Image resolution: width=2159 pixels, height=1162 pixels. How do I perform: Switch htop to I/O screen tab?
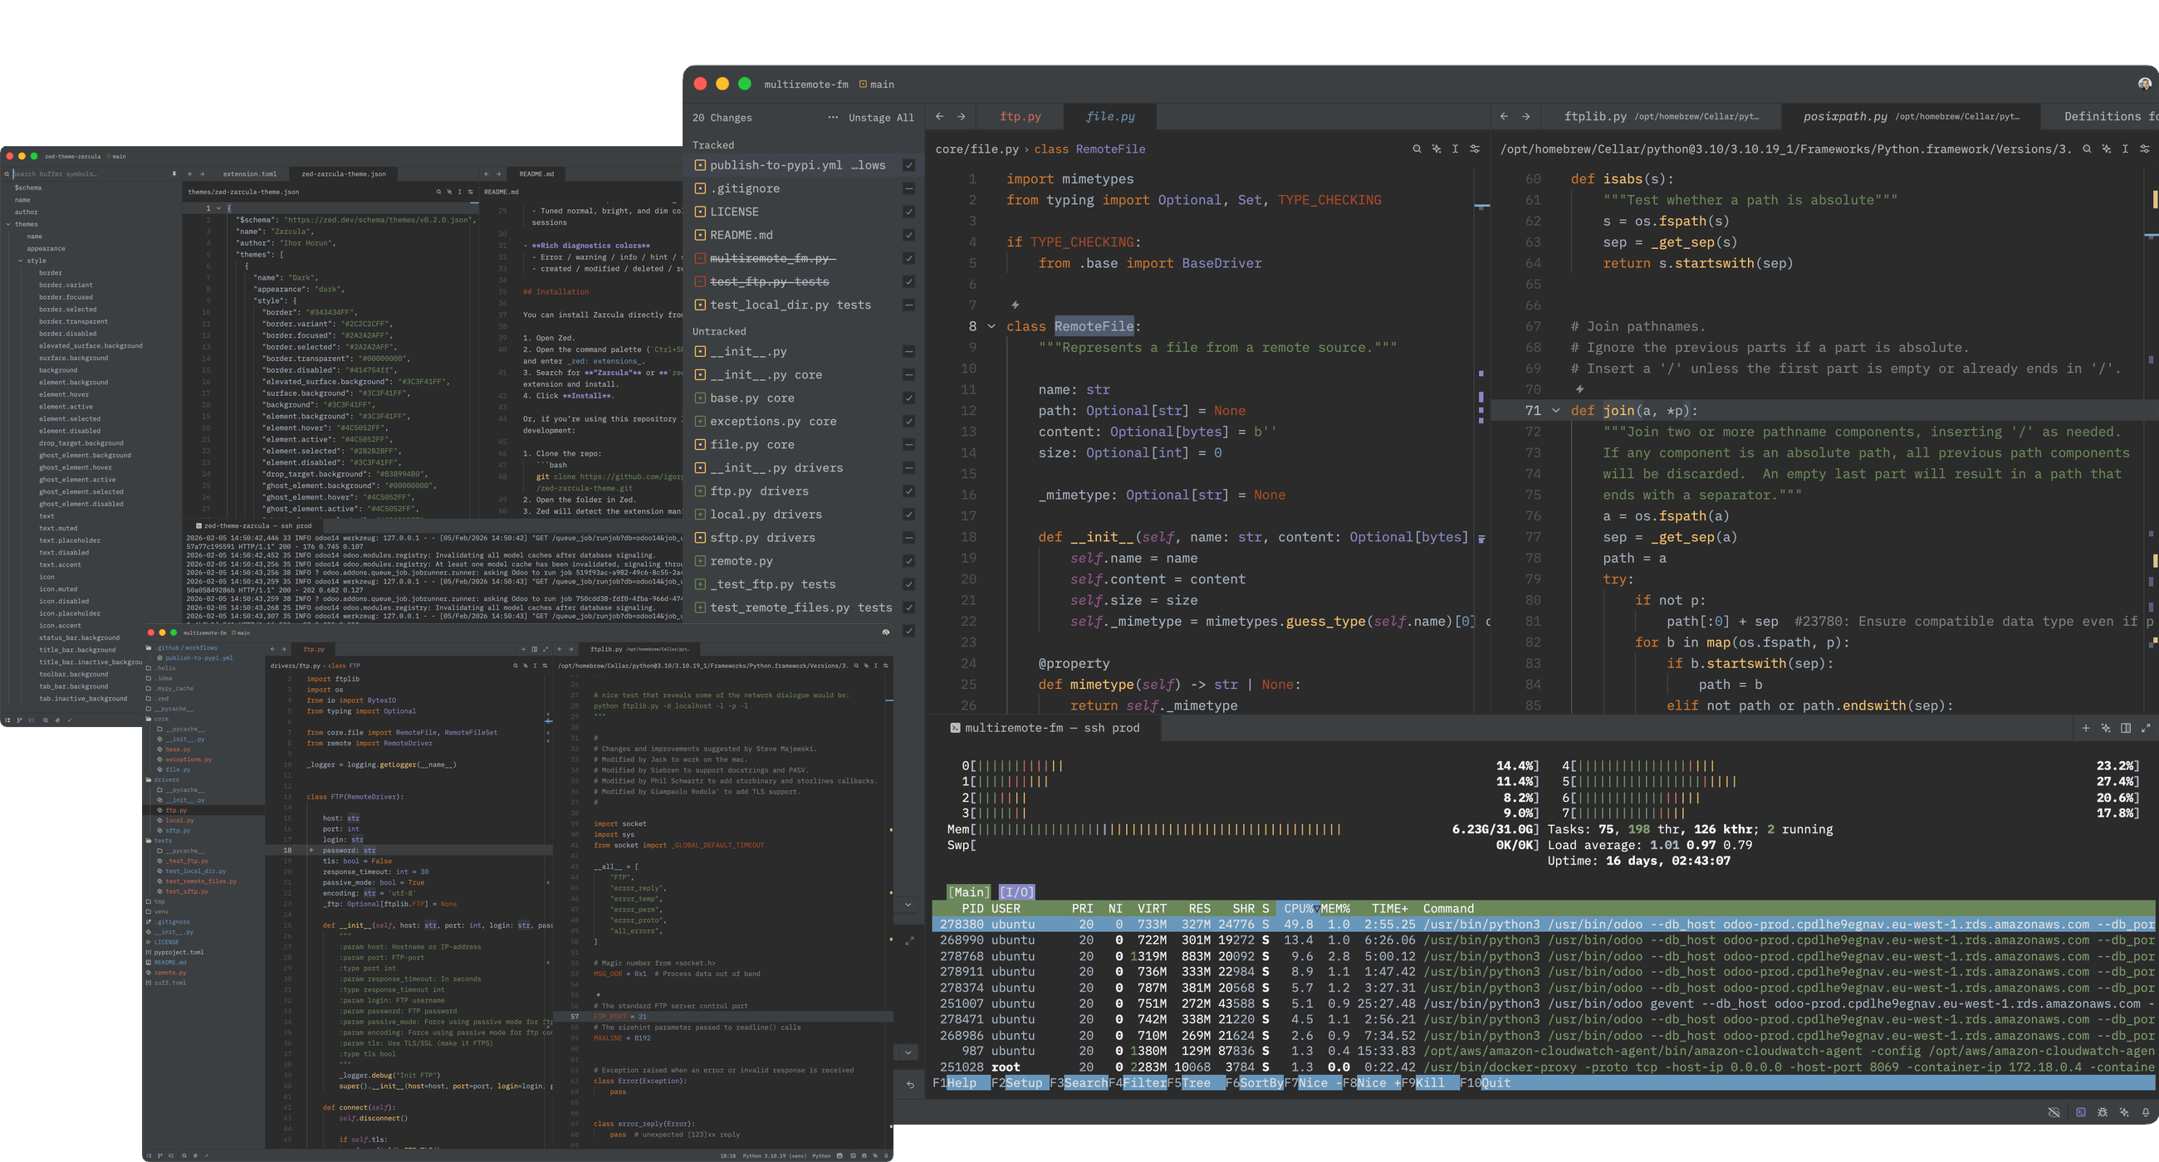click(1016, 892)
